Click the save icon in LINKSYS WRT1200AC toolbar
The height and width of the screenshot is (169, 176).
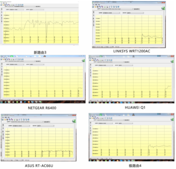tap(93, 7)
